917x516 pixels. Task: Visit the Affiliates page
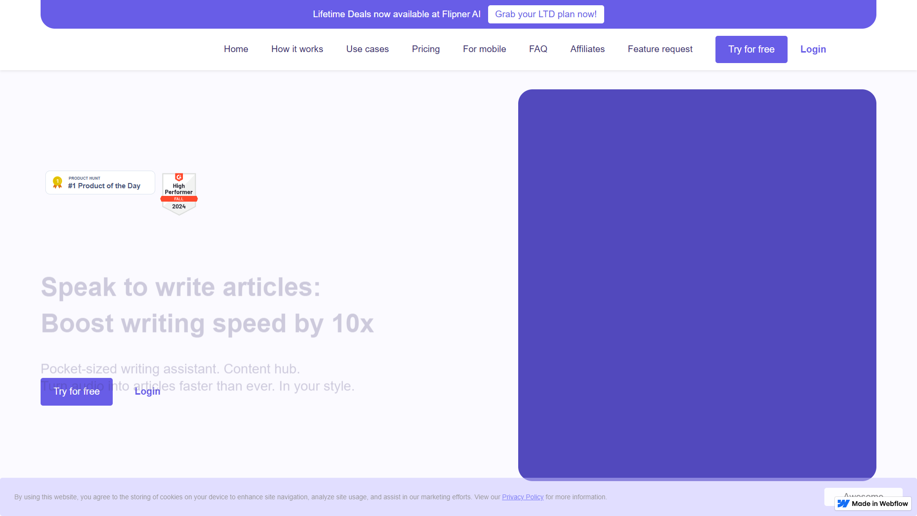[587, 49]
